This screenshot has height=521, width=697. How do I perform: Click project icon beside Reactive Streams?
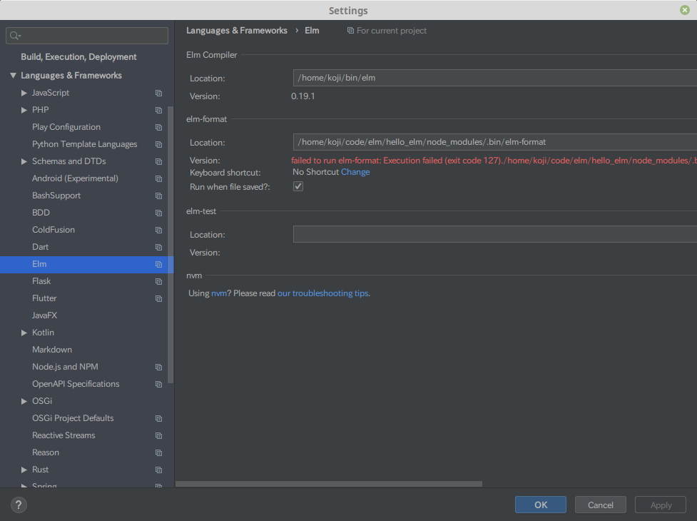(x=158, y=435)
